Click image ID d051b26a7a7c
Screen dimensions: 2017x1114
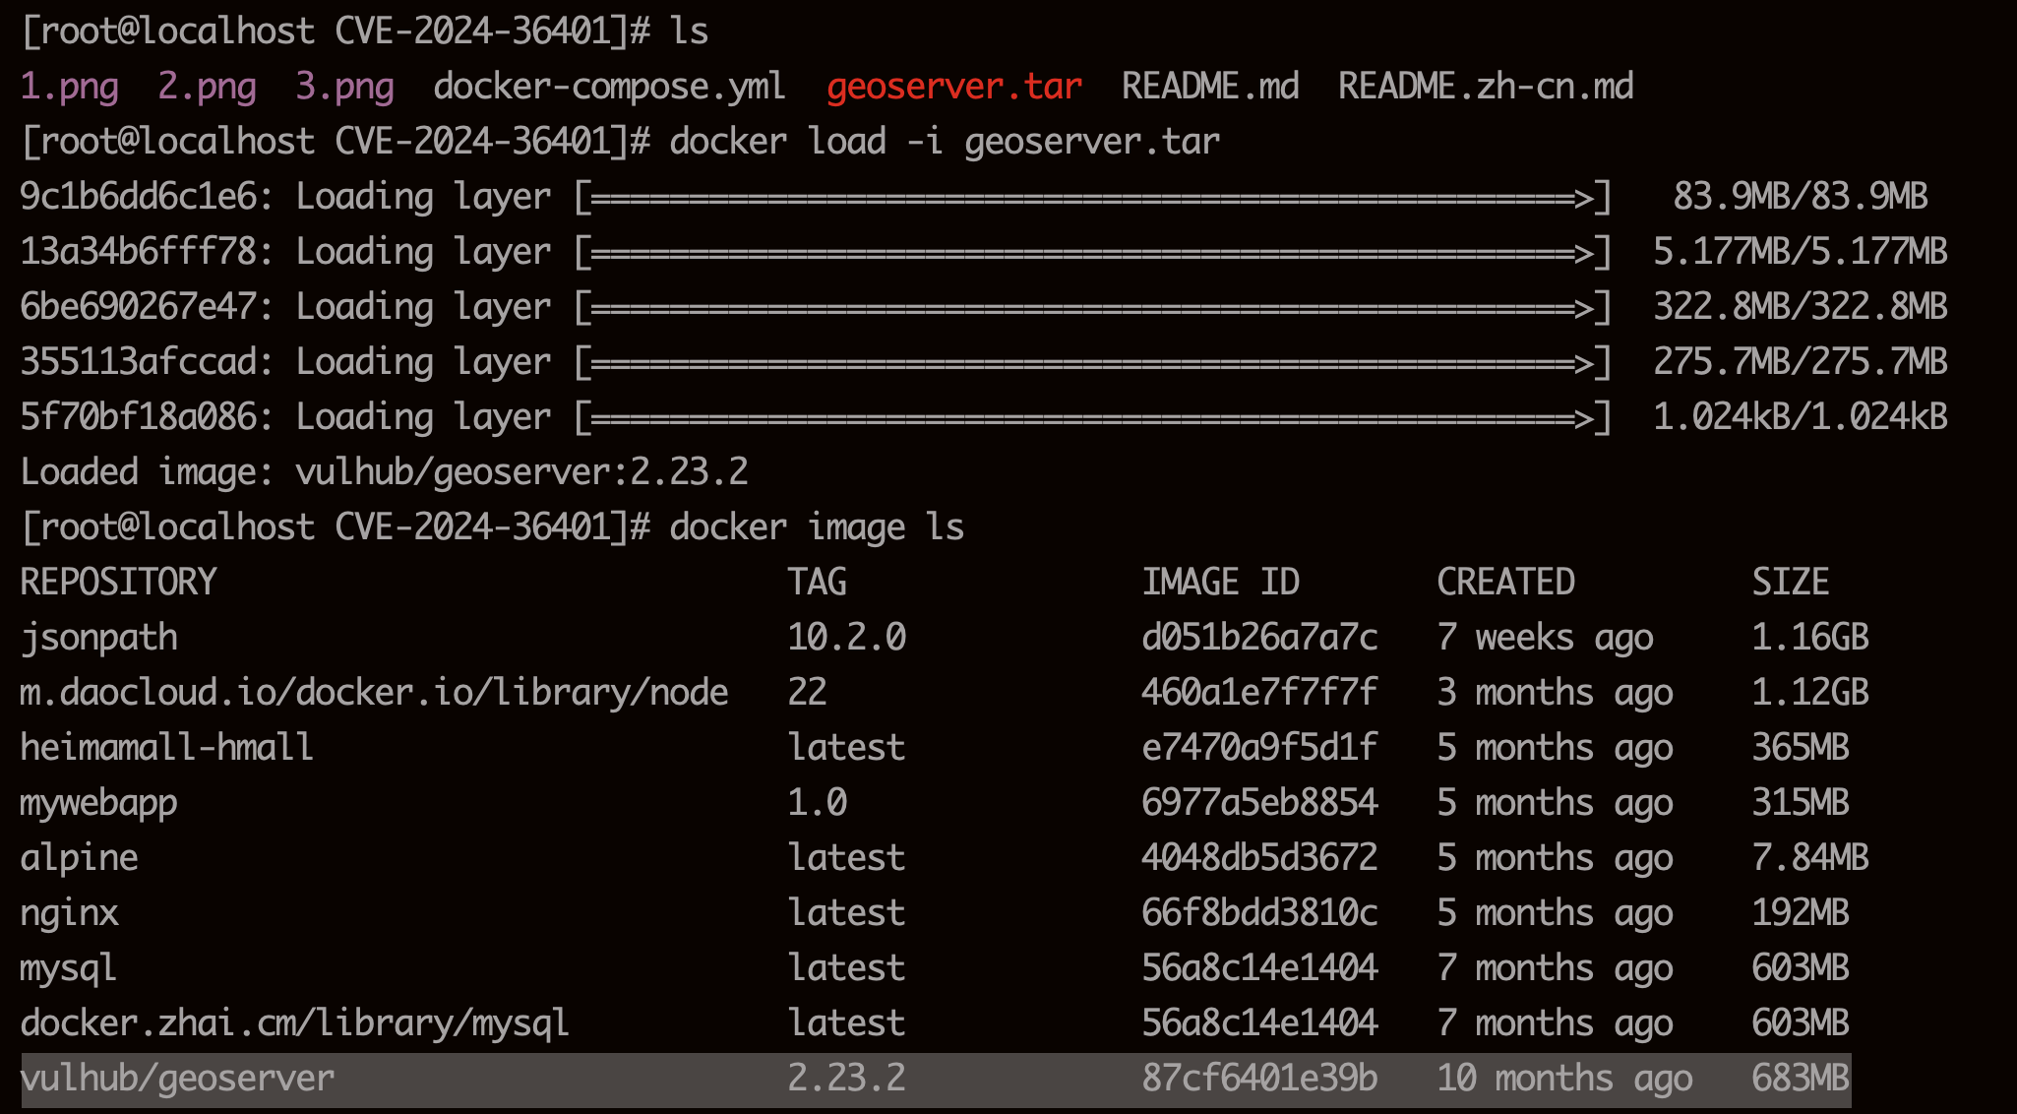(1259, 638)
